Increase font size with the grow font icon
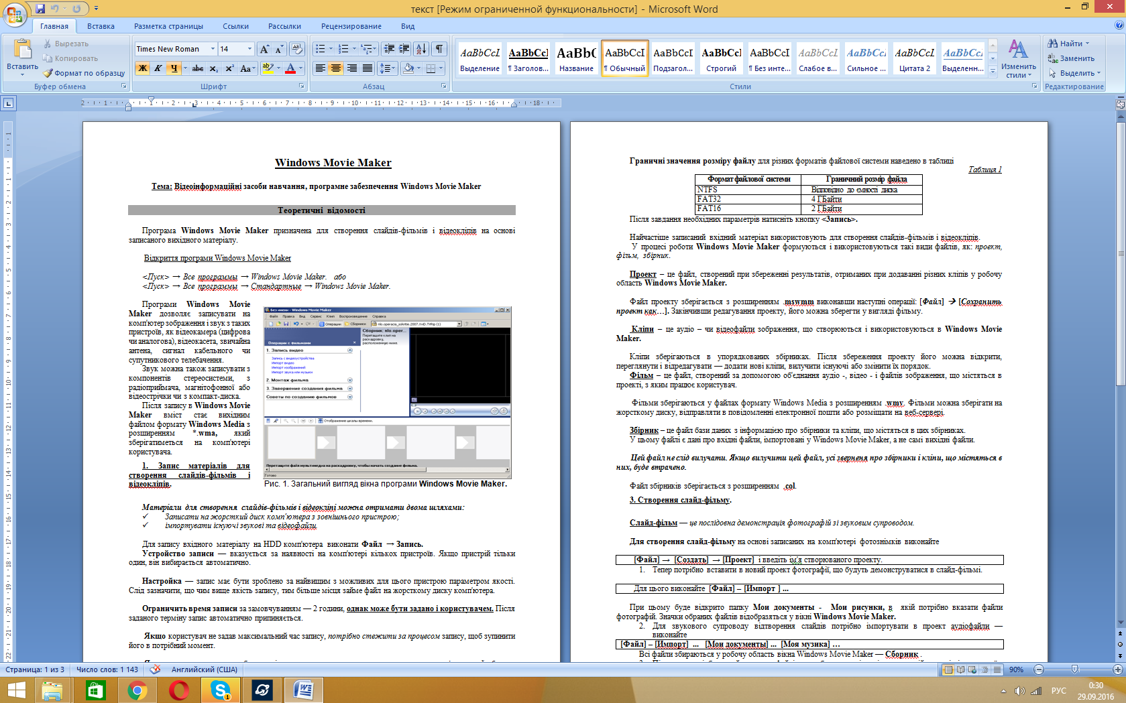 click(x=264, y=49)
